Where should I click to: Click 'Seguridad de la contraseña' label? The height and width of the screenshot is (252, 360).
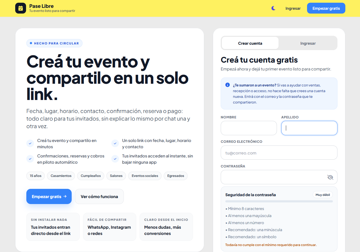click(x=251, y=195)
